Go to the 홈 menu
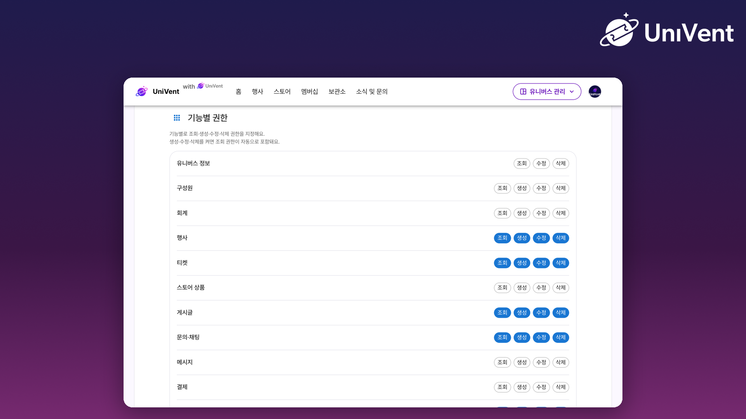The width and height of the screenshot is (746, 419). pos(239,92)
